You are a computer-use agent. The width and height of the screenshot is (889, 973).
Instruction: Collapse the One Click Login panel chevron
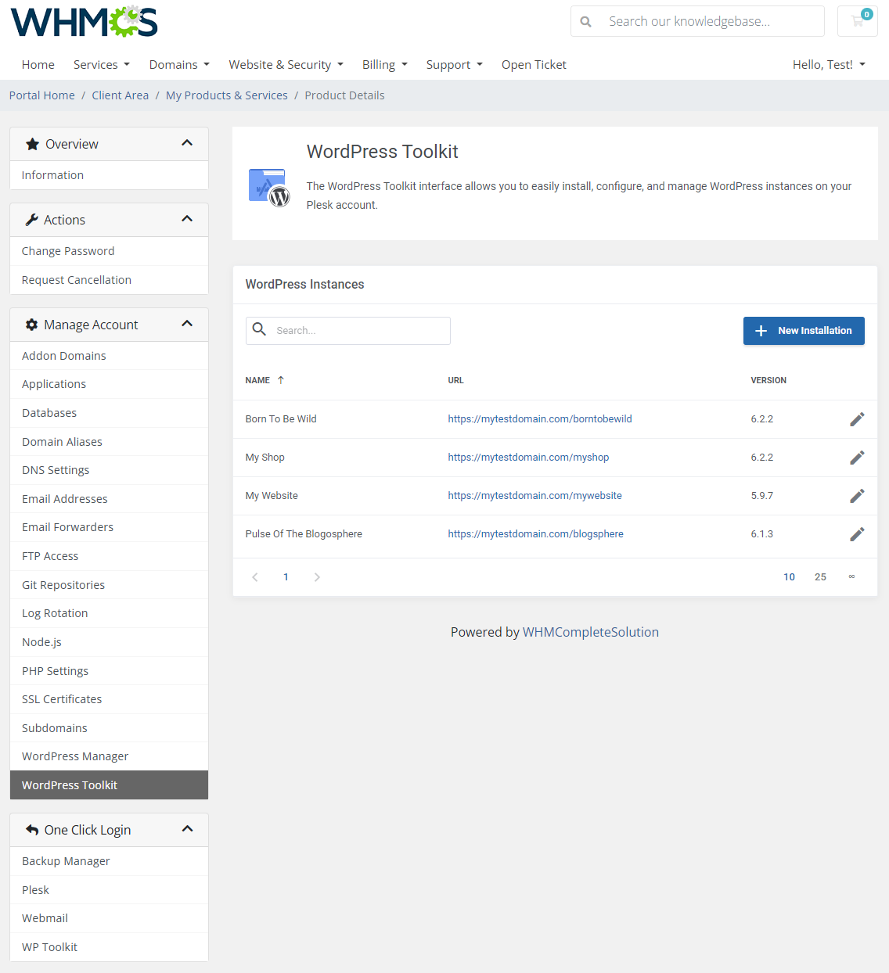point(187,828)
